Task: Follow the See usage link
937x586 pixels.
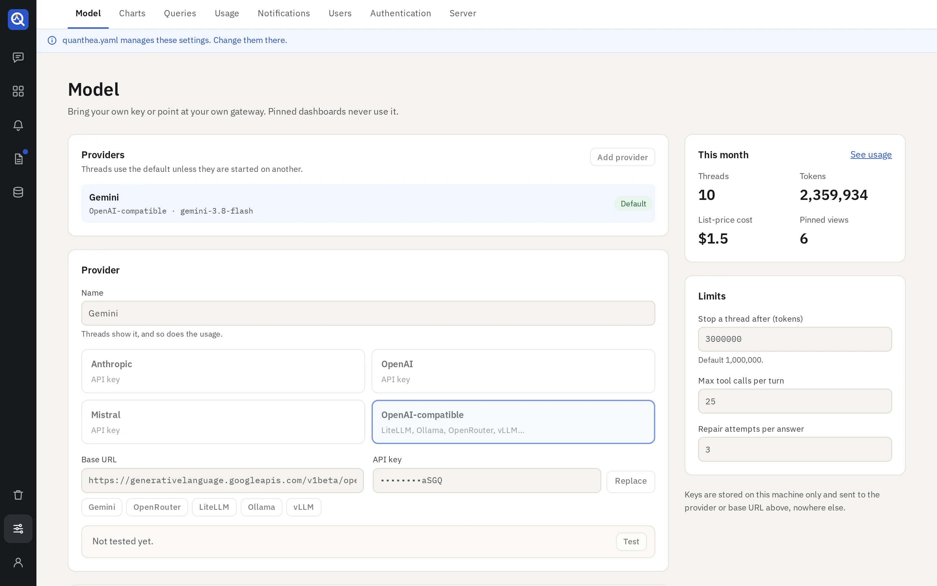Action: coord(871,155)
